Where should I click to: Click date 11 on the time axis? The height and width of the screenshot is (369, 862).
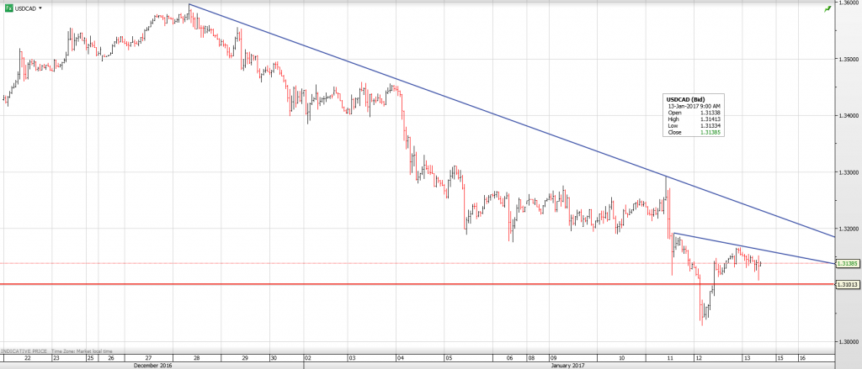tap(671, 357)
